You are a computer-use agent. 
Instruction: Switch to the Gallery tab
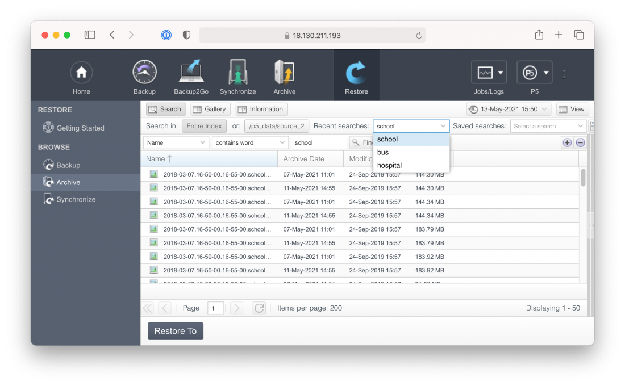point(210,109)
